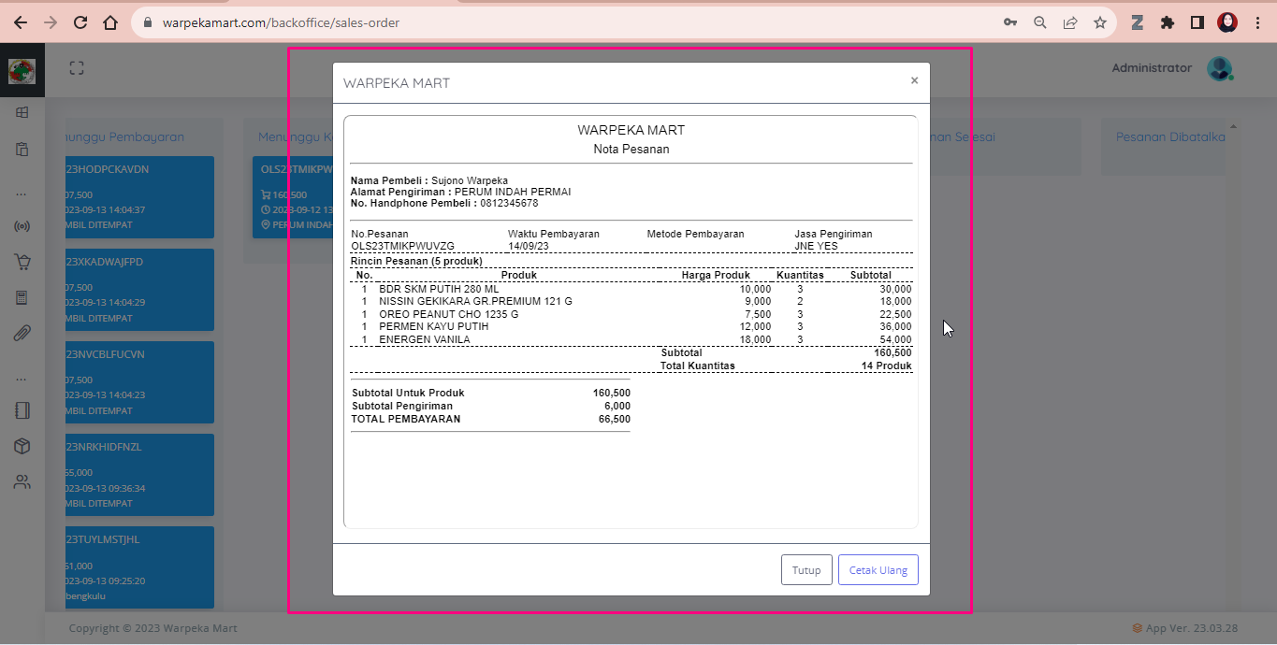This screenshot has width=1277, height=645.
Task: Click the NISSIN GEKIKARA GR.PREMIUM 121 G row
Action: [x=631, y=302]
